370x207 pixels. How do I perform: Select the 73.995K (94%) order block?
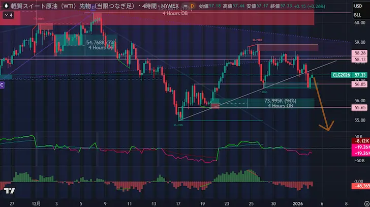[x=280, y=103]
